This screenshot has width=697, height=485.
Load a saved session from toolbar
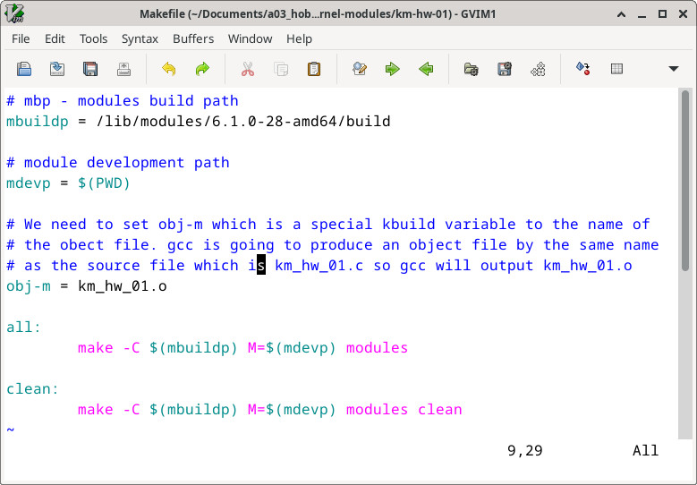click(x=472, y=69)
